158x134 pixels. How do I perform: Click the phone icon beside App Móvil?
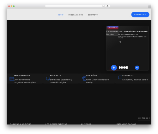pos(84,79)
